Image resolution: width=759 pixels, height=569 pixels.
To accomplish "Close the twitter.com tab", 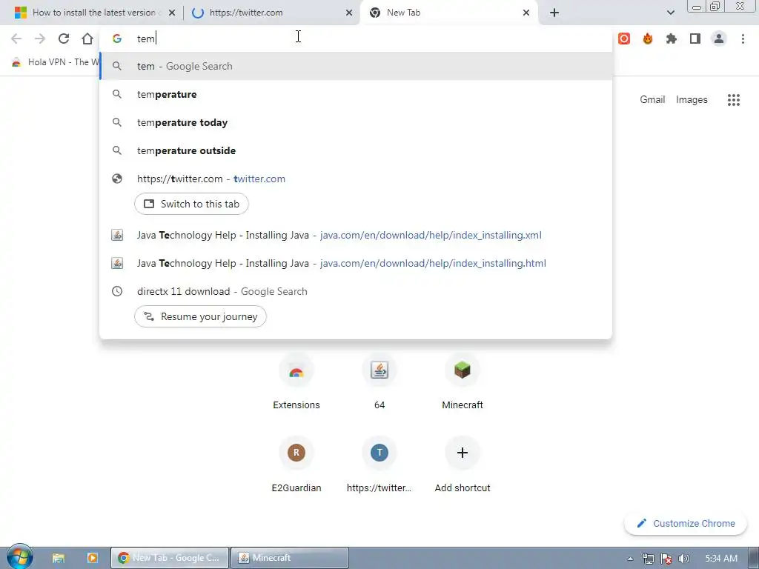I will (x=349, y=13).
